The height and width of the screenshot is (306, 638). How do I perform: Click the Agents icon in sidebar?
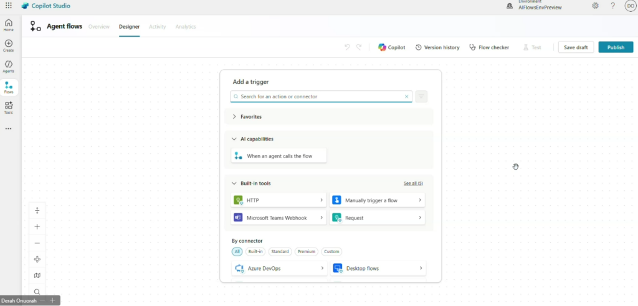point(9,66)
